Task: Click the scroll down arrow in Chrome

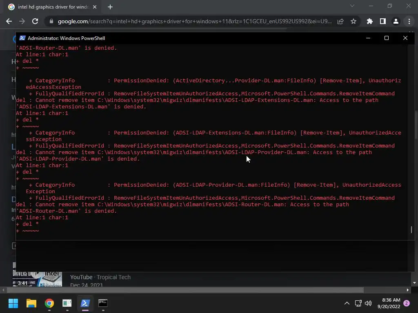Action: 414,283
